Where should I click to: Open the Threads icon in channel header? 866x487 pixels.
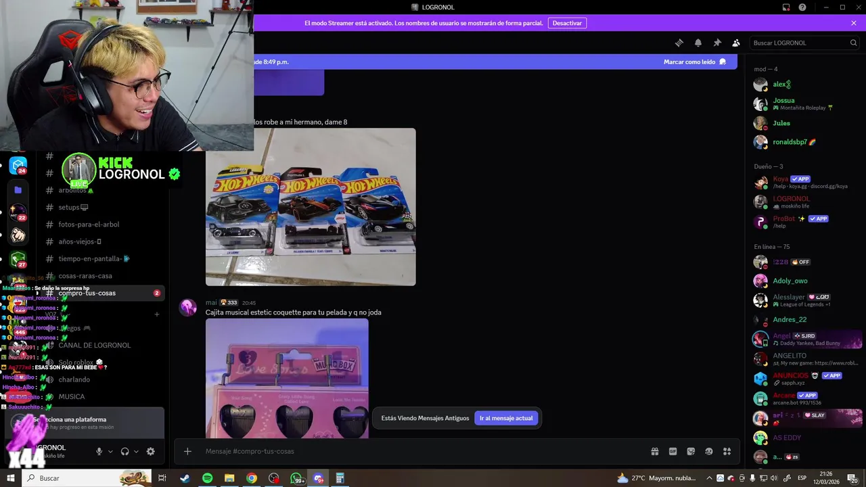click(679, 43)
